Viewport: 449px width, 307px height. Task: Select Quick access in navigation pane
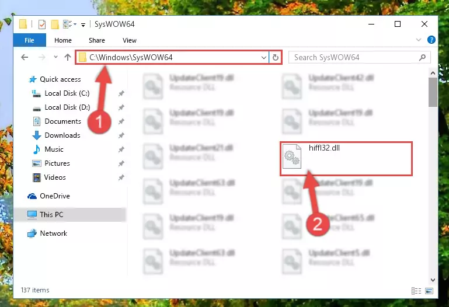(55, 79)
